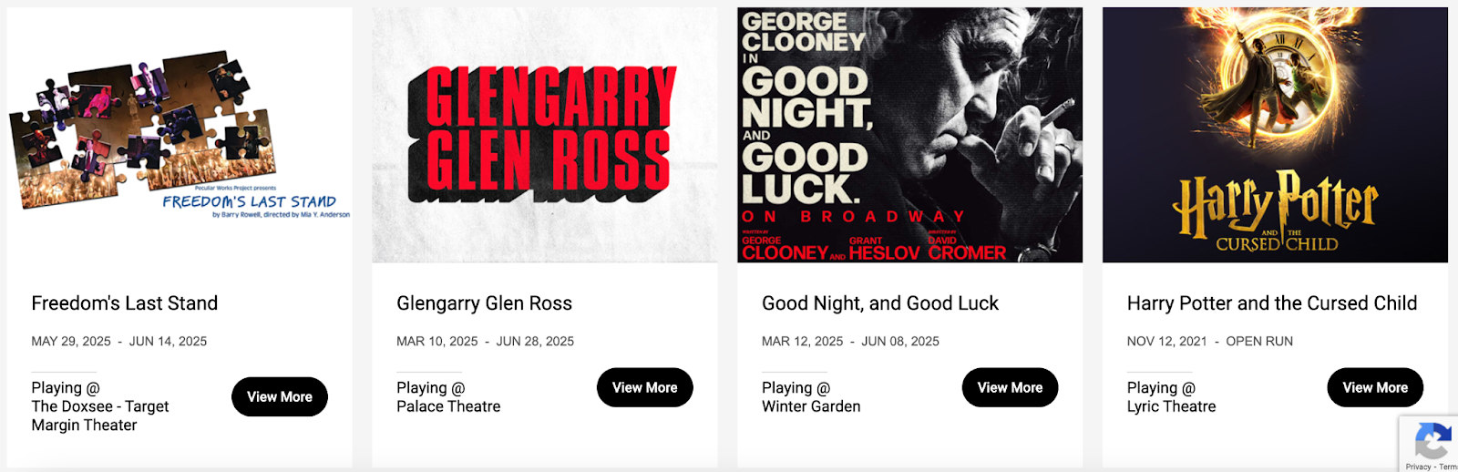Open View More for Harry Potter
The width and height of the screenshot is (1458, 472).
[1375, 388]
